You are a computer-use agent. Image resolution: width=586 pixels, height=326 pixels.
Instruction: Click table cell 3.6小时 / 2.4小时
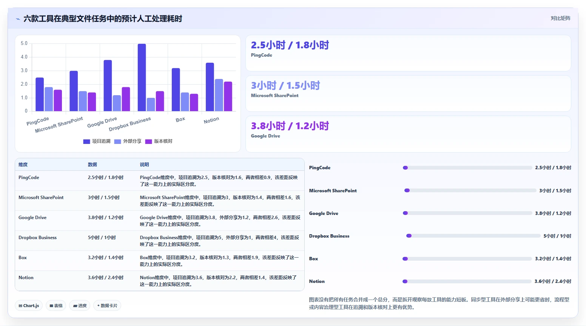(x=106, y=278)
